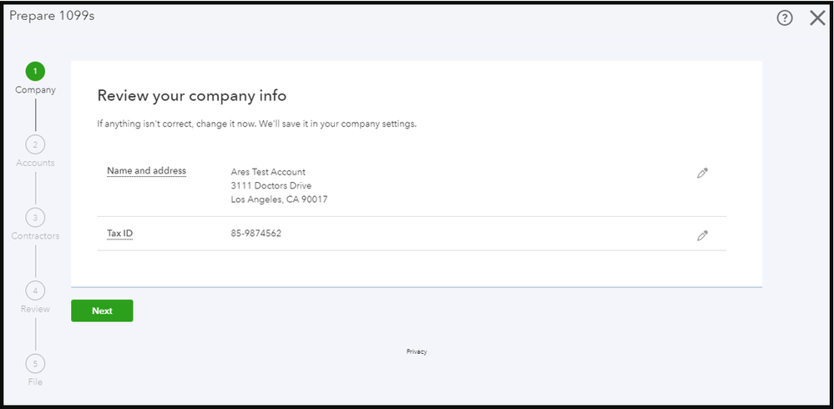The height and width of the screenshot is (409, 834).
Task: Close the Prepare 1099s window
Action: pos(817,18)
